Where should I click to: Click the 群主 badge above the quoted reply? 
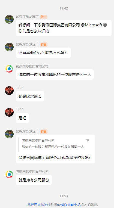pyautogui.click(x=44, y=132)
